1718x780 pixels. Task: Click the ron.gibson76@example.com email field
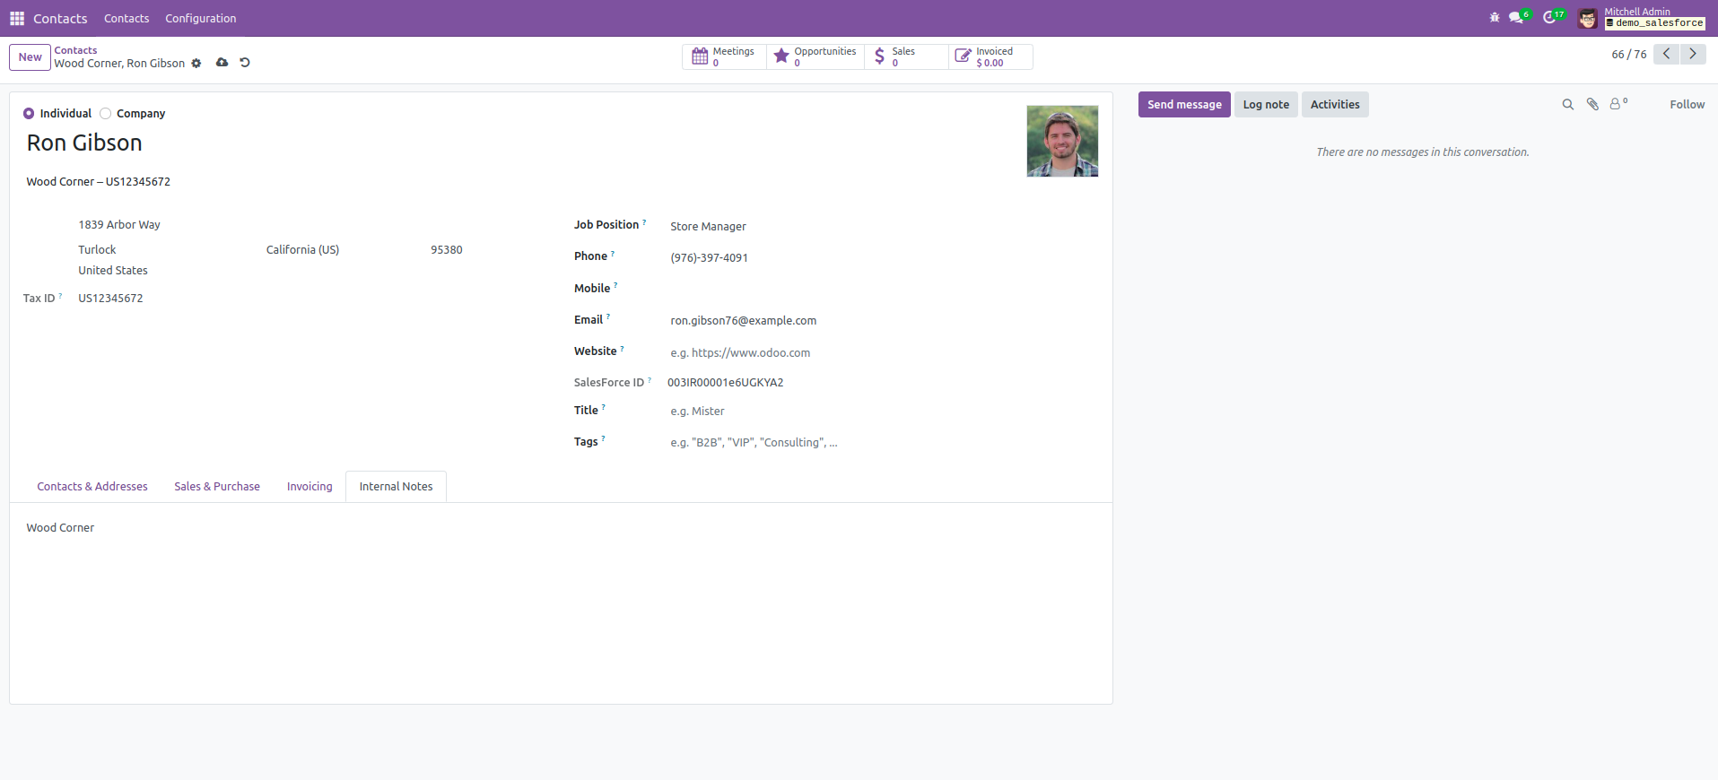pos(884,321)
